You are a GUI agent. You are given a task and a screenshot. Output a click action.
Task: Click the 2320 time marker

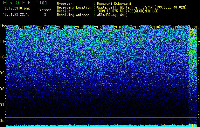tap(193, 27)
